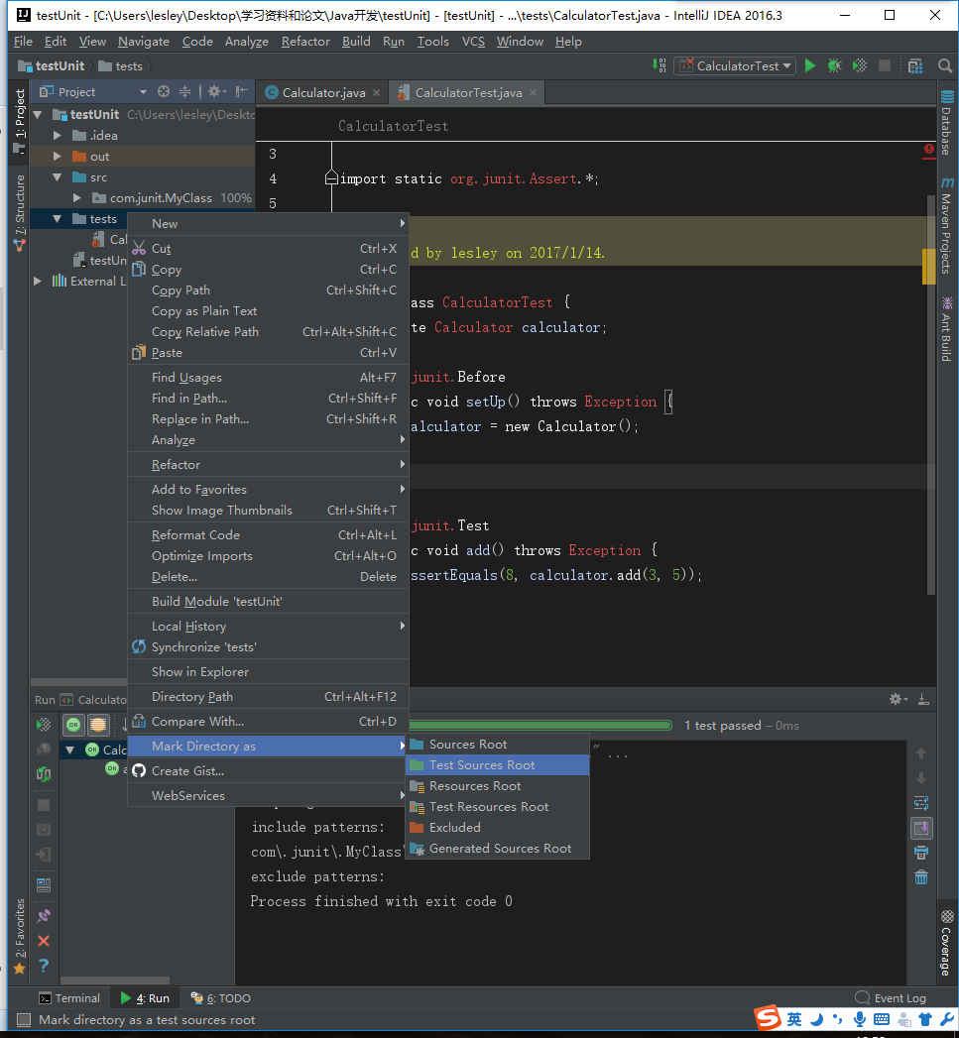
Task: Open the 6: TODO tool window
Action: (220, 998)
